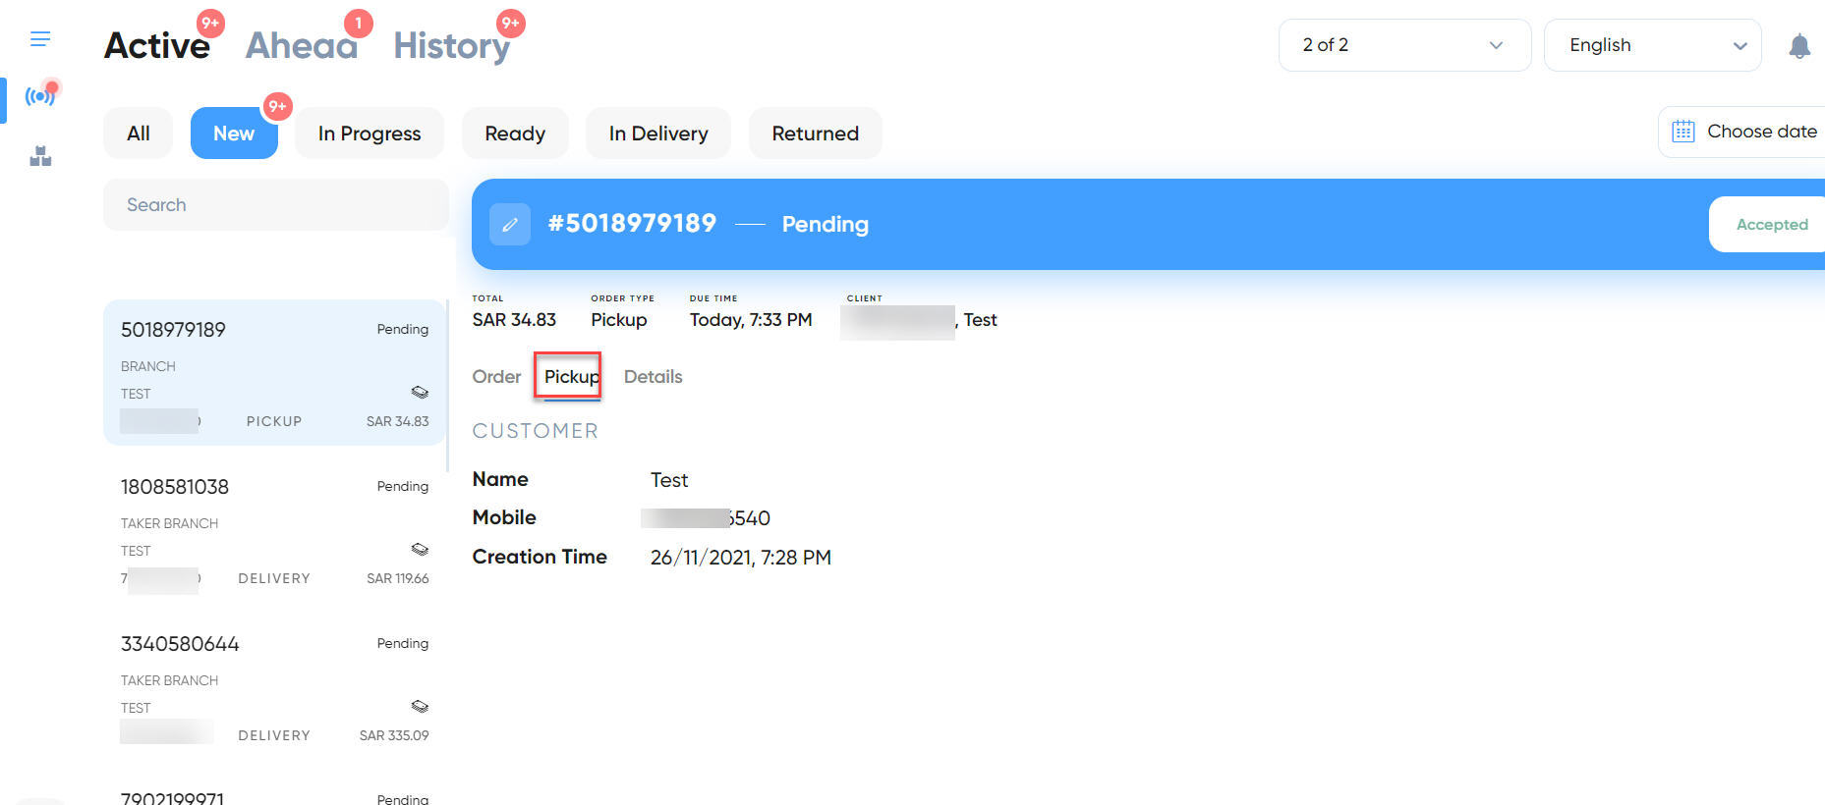This screenshot has width=1825, height=805.
Task: Open the hamburger menu icon
Action: point(40,39)
